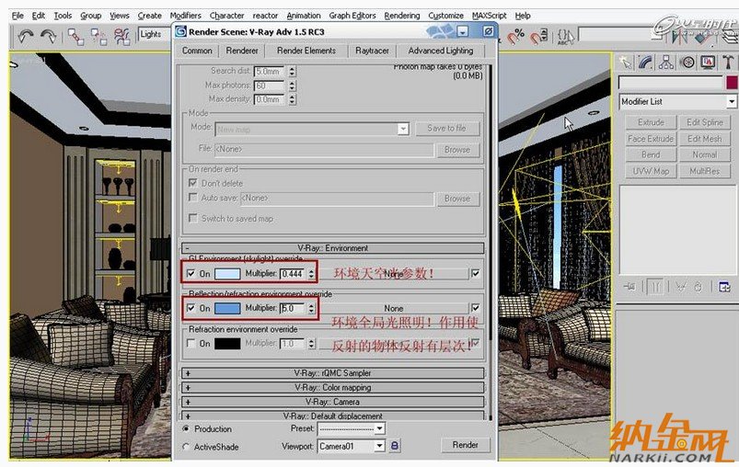
Task: Click Make Unique icon in modifier stack
Action: point(680,287)
